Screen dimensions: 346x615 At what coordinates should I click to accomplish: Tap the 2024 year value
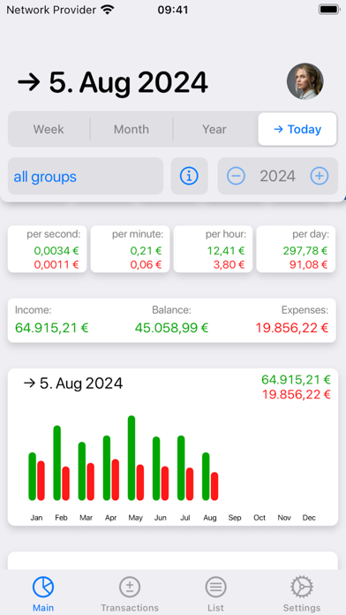(x=277, y=176)
